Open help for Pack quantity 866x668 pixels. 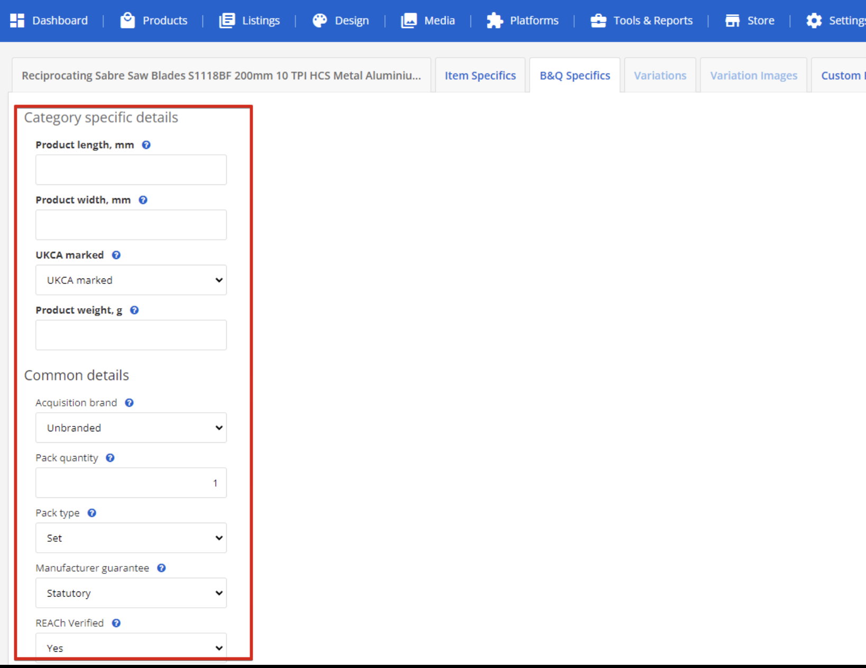coord(110,458)
